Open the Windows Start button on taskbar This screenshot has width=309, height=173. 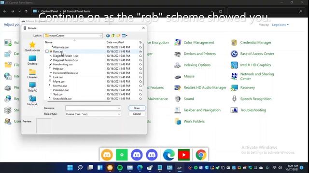coord(70,168)
